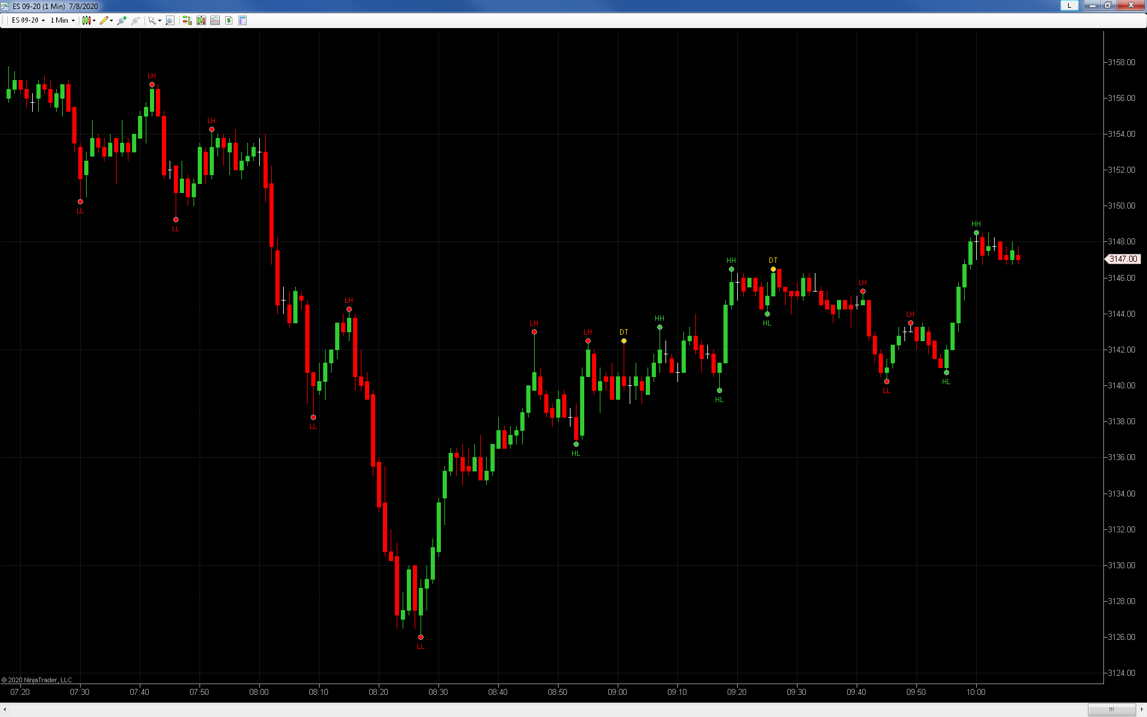Open Data Series candlestick bars icon
Viewport: 1147px width, 717px height.
201,20
